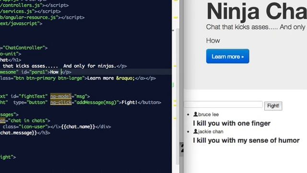This screenshot has height=173, width=307.
Task: Click the name 'bruce lee'
Action: click(x=208, y=114)
